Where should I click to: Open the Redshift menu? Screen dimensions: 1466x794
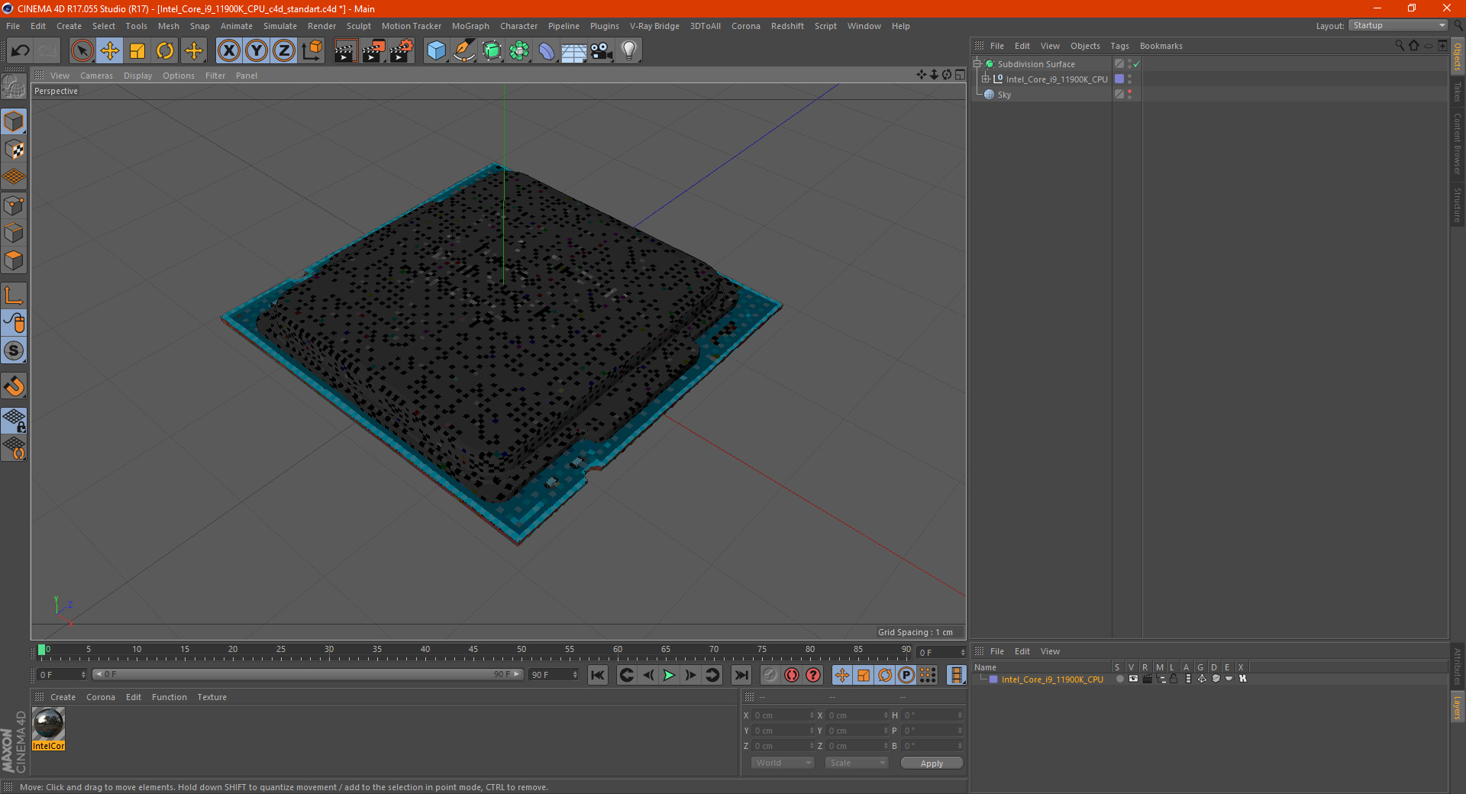point(787,26)
